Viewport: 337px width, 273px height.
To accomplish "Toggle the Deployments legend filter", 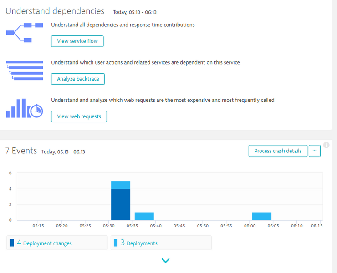I will tap(161, 243).
